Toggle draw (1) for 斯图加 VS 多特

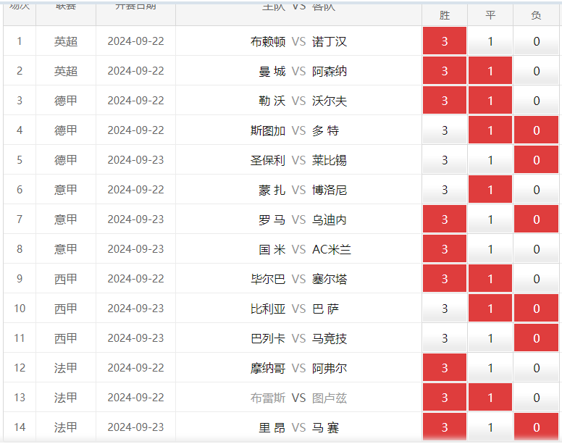click(x=490, y=130)
